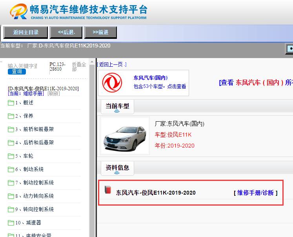Click the Dongfeng red logo icon

point(112,83)
